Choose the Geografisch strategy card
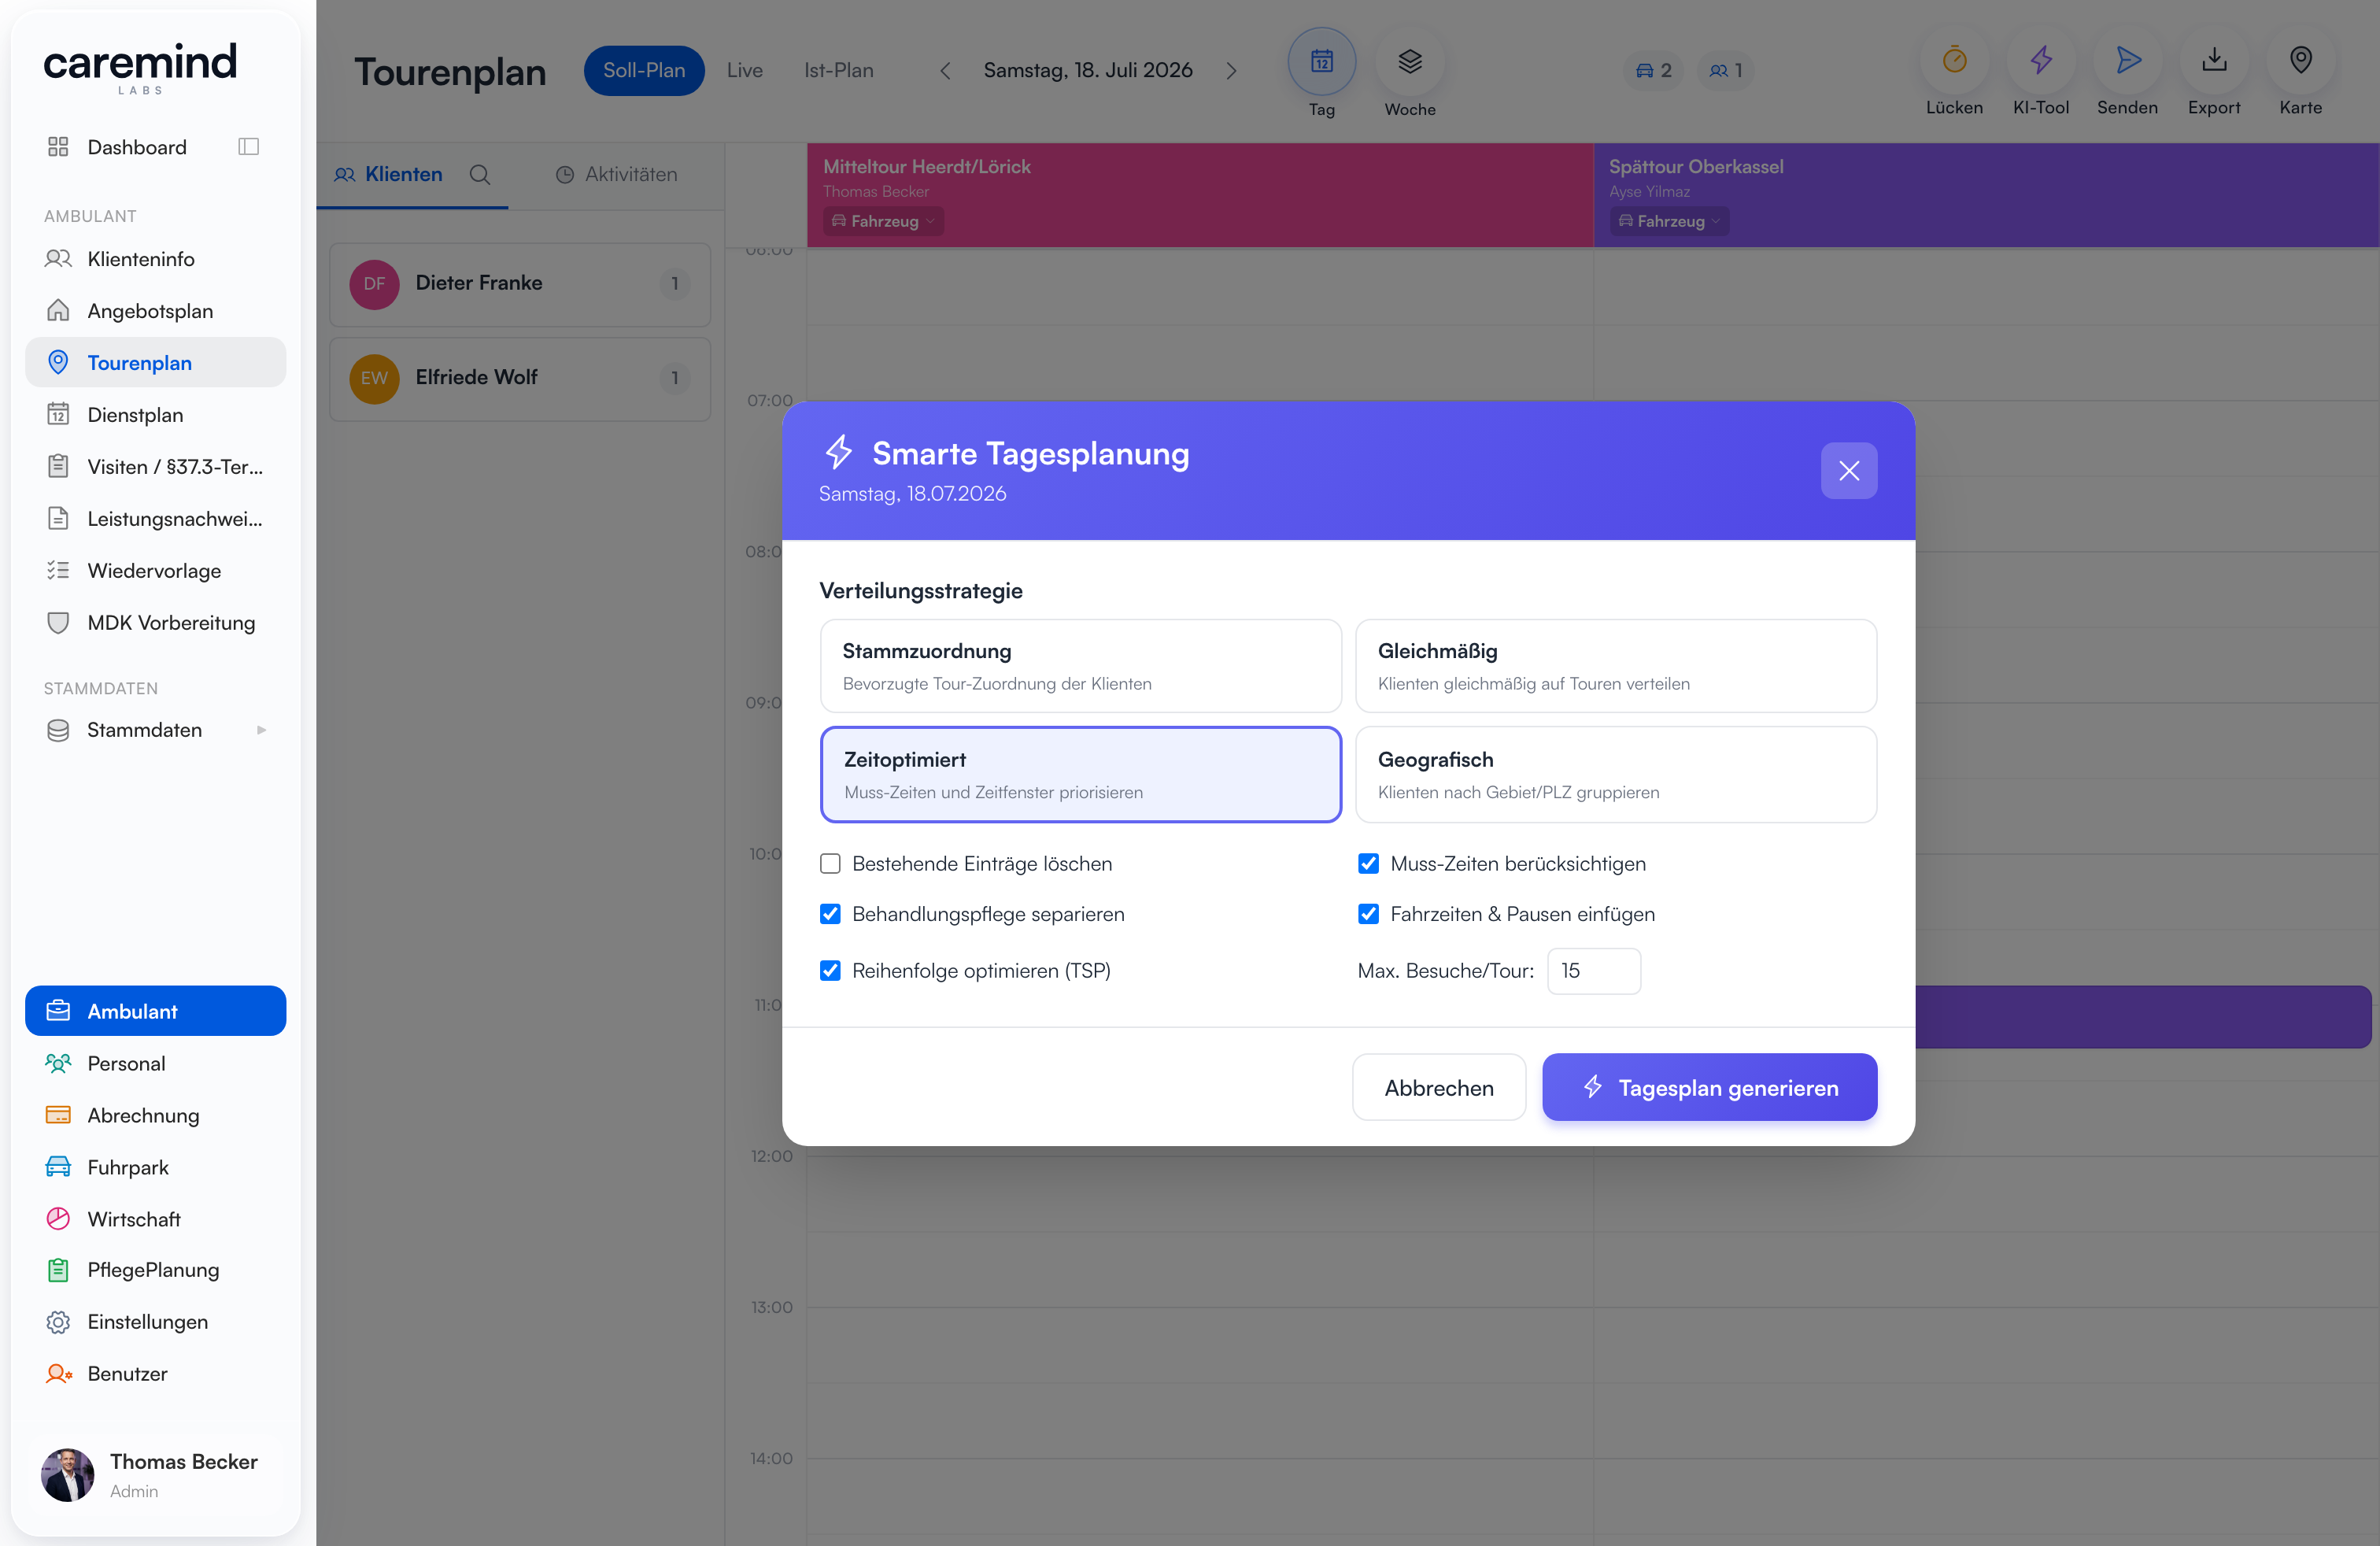Screen dimensions: 2380x1546 pos(1616,774)
